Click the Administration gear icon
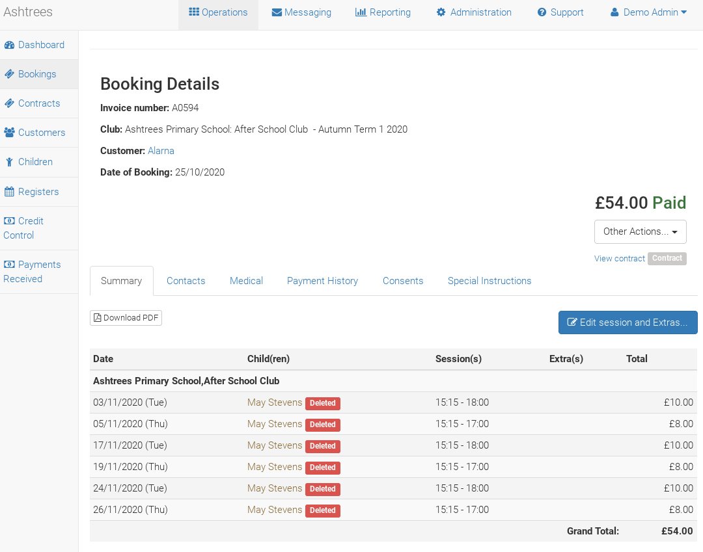The height and width of the screenshot is (552, 703). click(441, 12)
